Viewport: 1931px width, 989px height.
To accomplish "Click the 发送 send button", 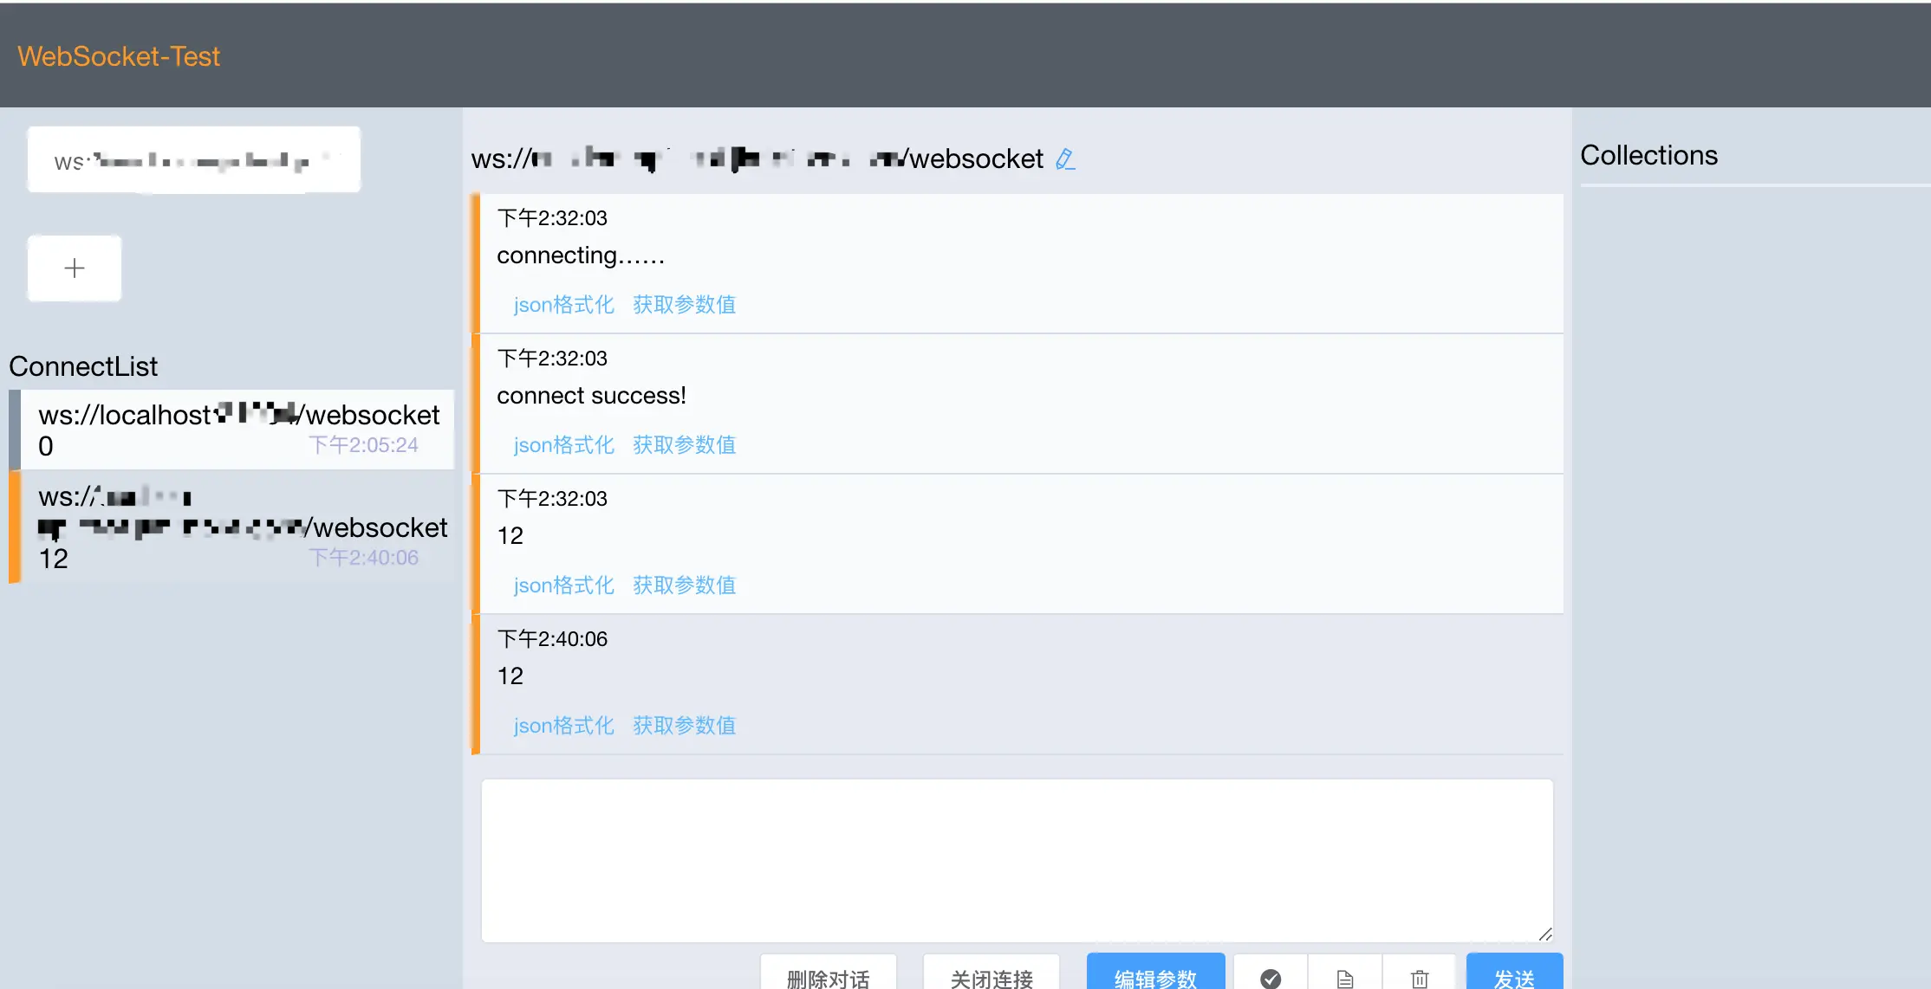I will [x=1514, y=977].
